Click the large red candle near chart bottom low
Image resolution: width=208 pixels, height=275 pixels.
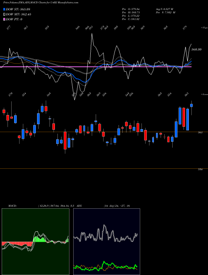(x=65, y=140)
